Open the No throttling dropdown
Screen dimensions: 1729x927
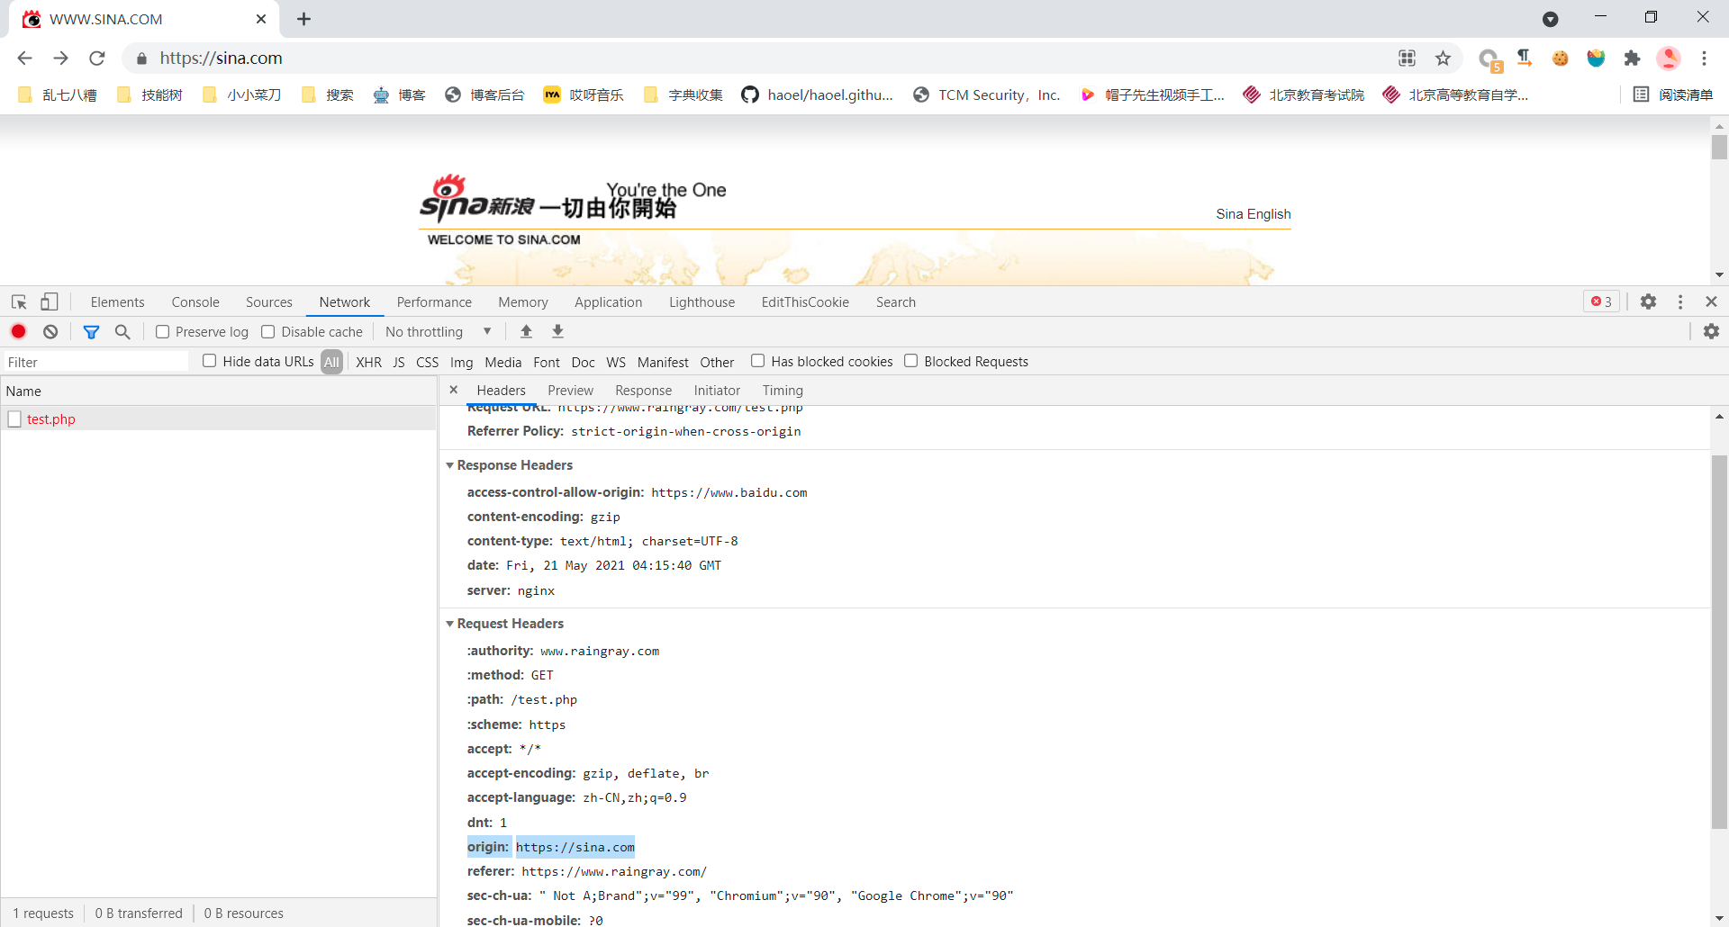tap(439, 332)
